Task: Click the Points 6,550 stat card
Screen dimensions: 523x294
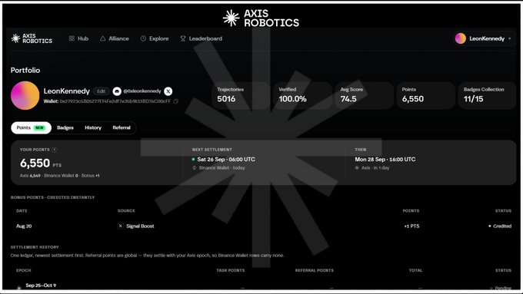Action: [425, 95]
